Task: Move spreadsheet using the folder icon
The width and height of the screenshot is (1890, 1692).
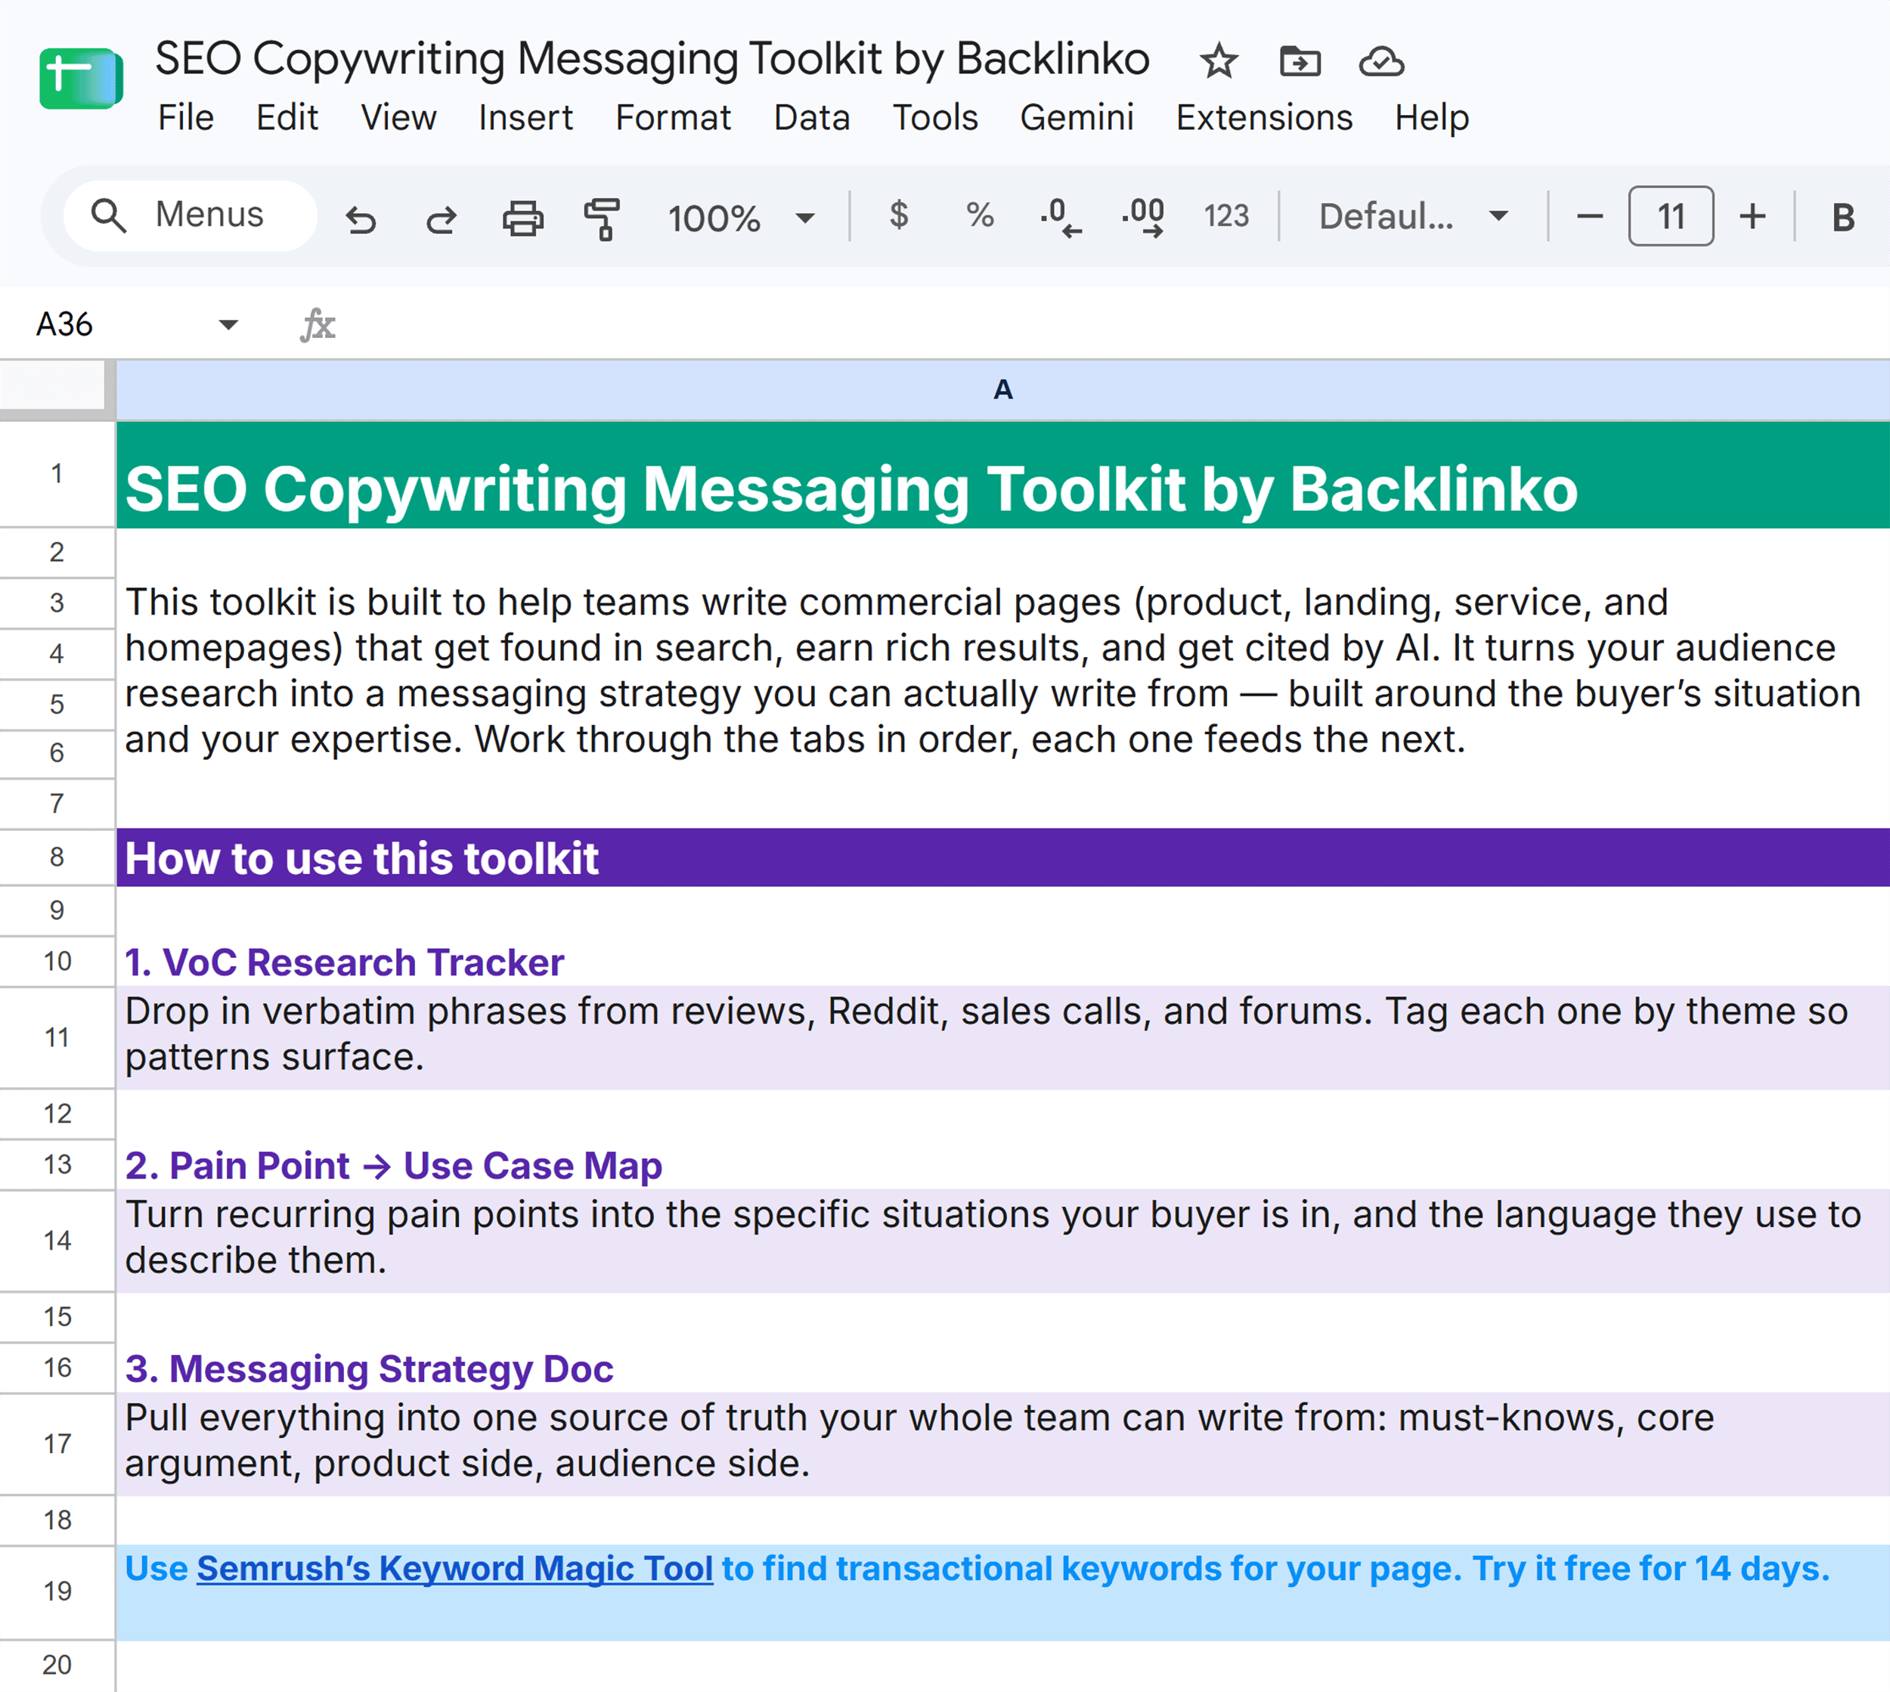Action: tap(1300, 61)
